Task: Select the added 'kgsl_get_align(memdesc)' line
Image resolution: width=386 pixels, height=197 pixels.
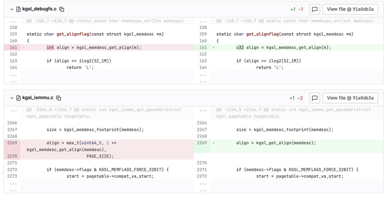Action: pos(297,146)
